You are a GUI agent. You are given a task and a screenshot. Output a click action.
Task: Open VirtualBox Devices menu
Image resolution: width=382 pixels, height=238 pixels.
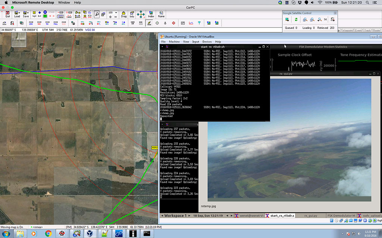[x=207, y=42]
